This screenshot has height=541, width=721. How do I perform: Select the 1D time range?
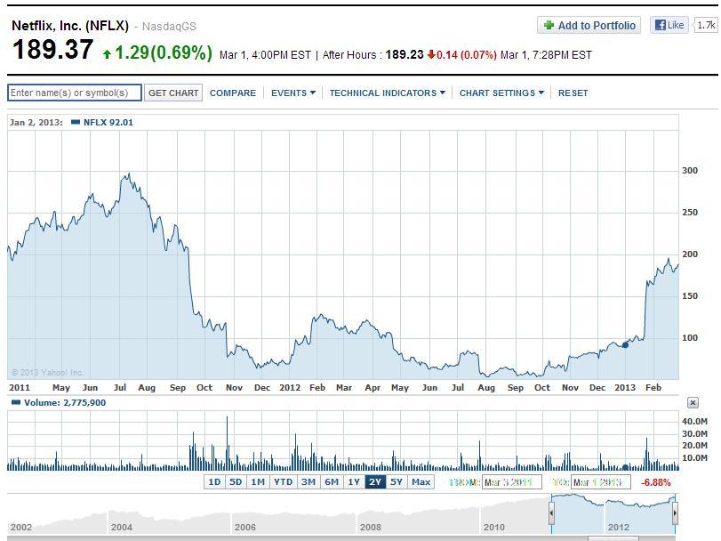[214, 482]
